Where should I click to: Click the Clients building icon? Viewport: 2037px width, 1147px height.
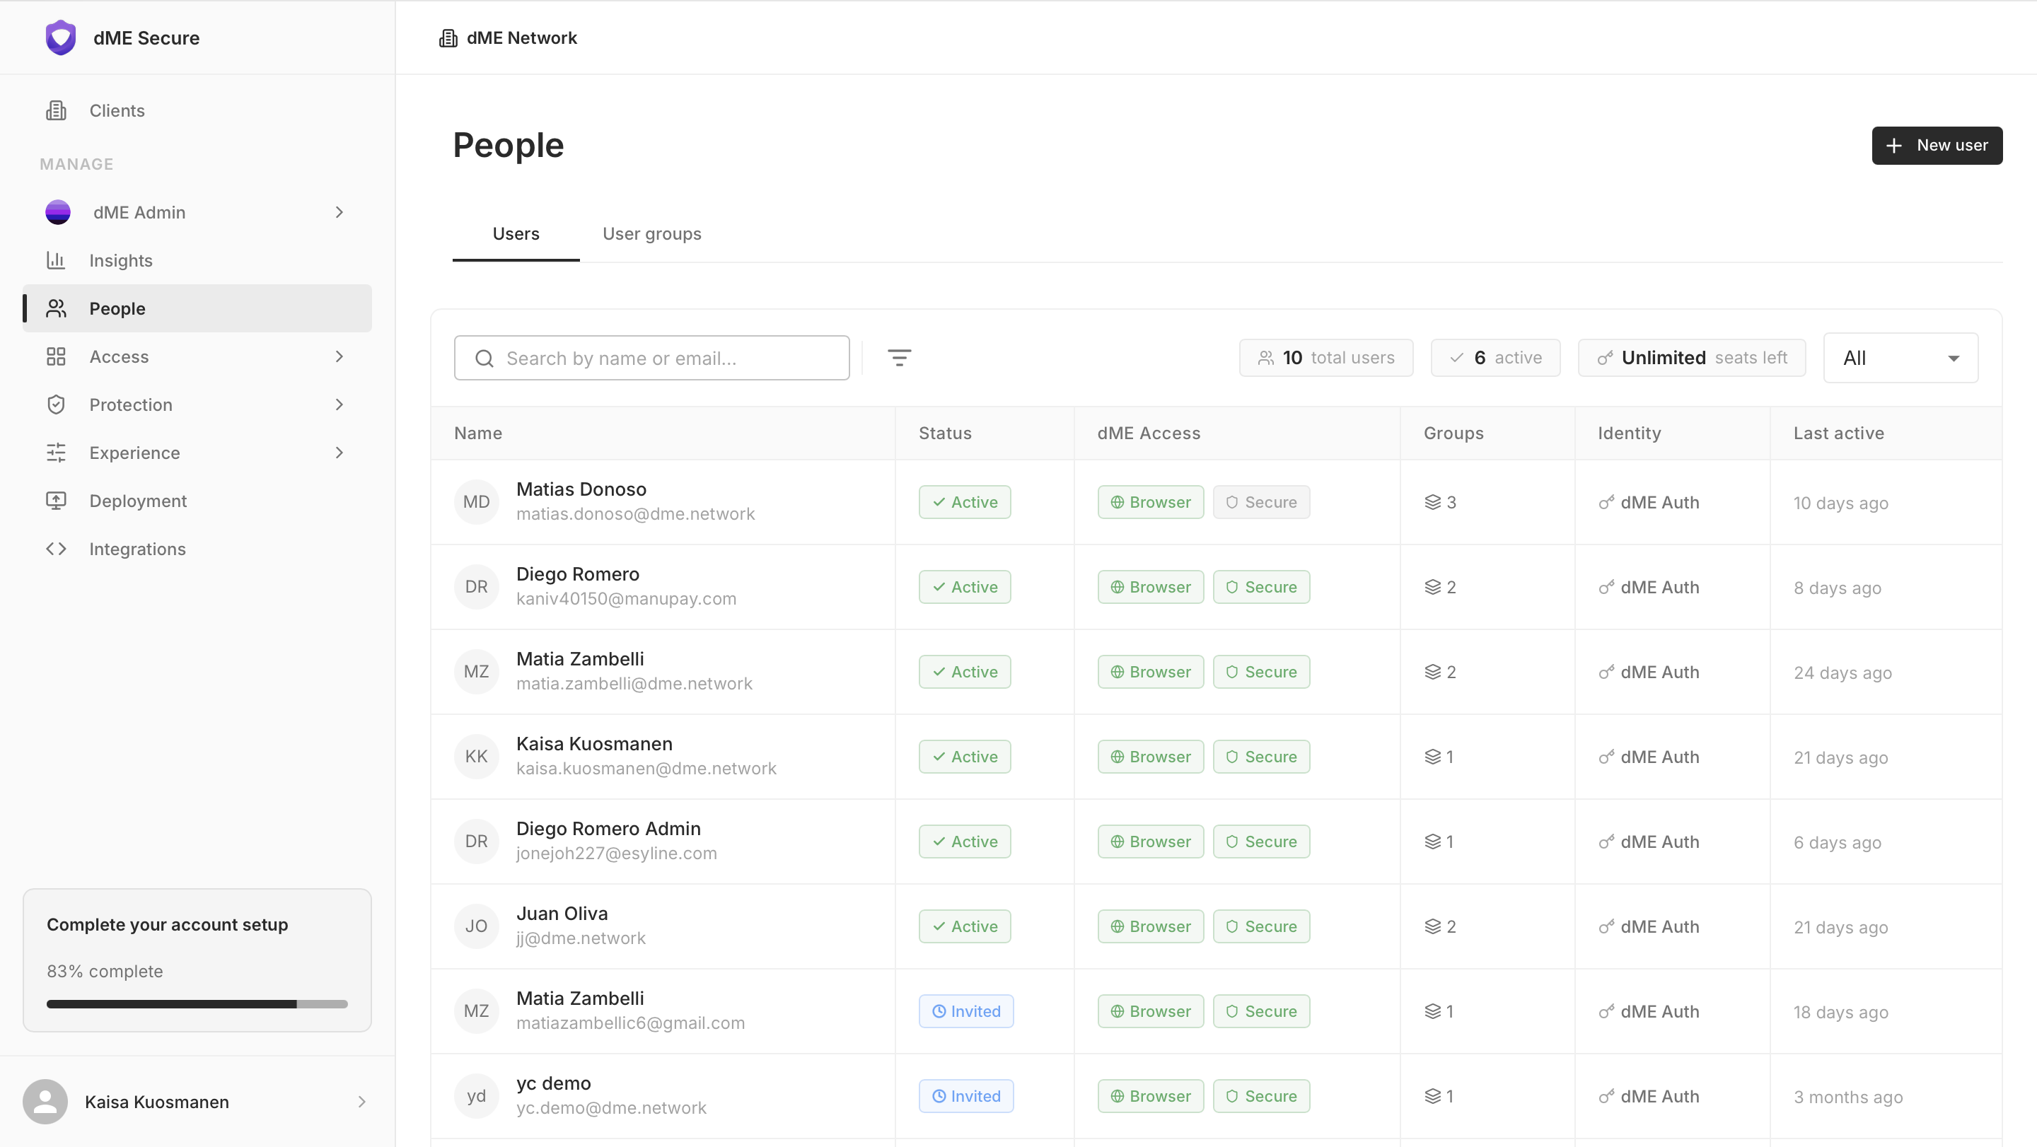[56, 110]
